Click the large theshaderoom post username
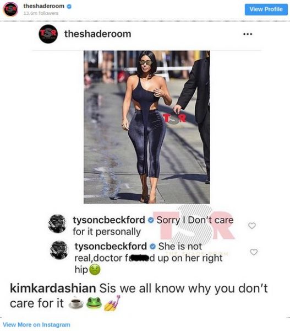Image resolution: width=290 pixels, height=331 pixels. tap(98, 34)
